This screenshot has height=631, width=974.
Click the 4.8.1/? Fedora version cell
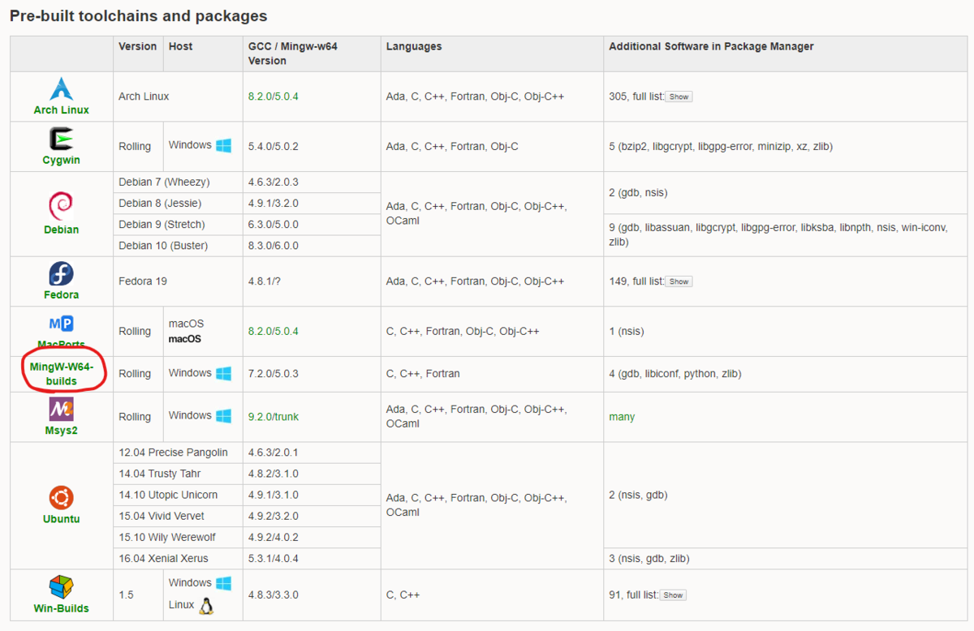(312, 281)
